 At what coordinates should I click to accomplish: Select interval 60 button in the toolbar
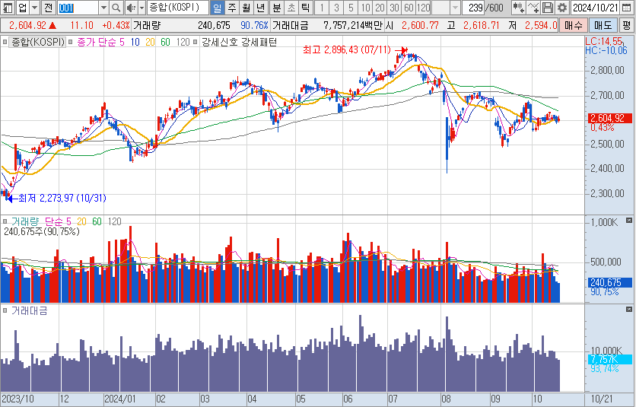[x=409, y=8]
